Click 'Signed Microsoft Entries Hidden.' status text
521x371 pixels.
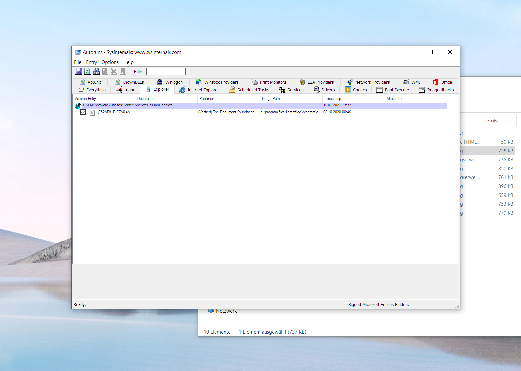coord(378,305)
